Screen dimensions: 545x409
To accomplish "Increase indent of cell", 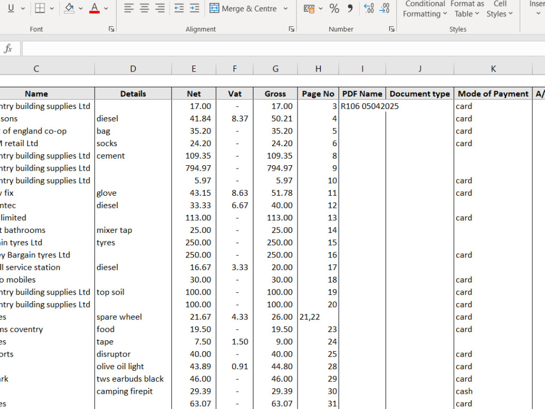I will point(195,8).
